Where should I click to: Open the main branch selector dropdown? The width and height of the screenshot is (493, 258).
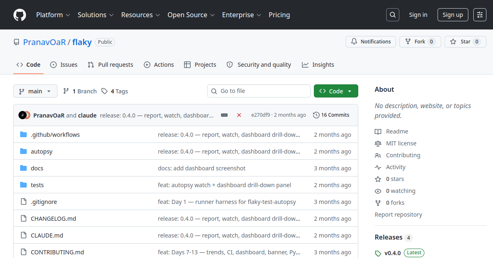click(35, 91)
